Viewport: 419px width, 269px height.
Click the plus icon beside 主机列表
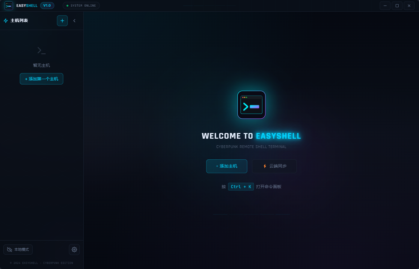[62, 21]
